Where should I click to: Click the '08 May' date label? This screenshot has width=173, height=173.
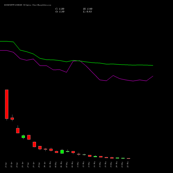click(72, 165)
